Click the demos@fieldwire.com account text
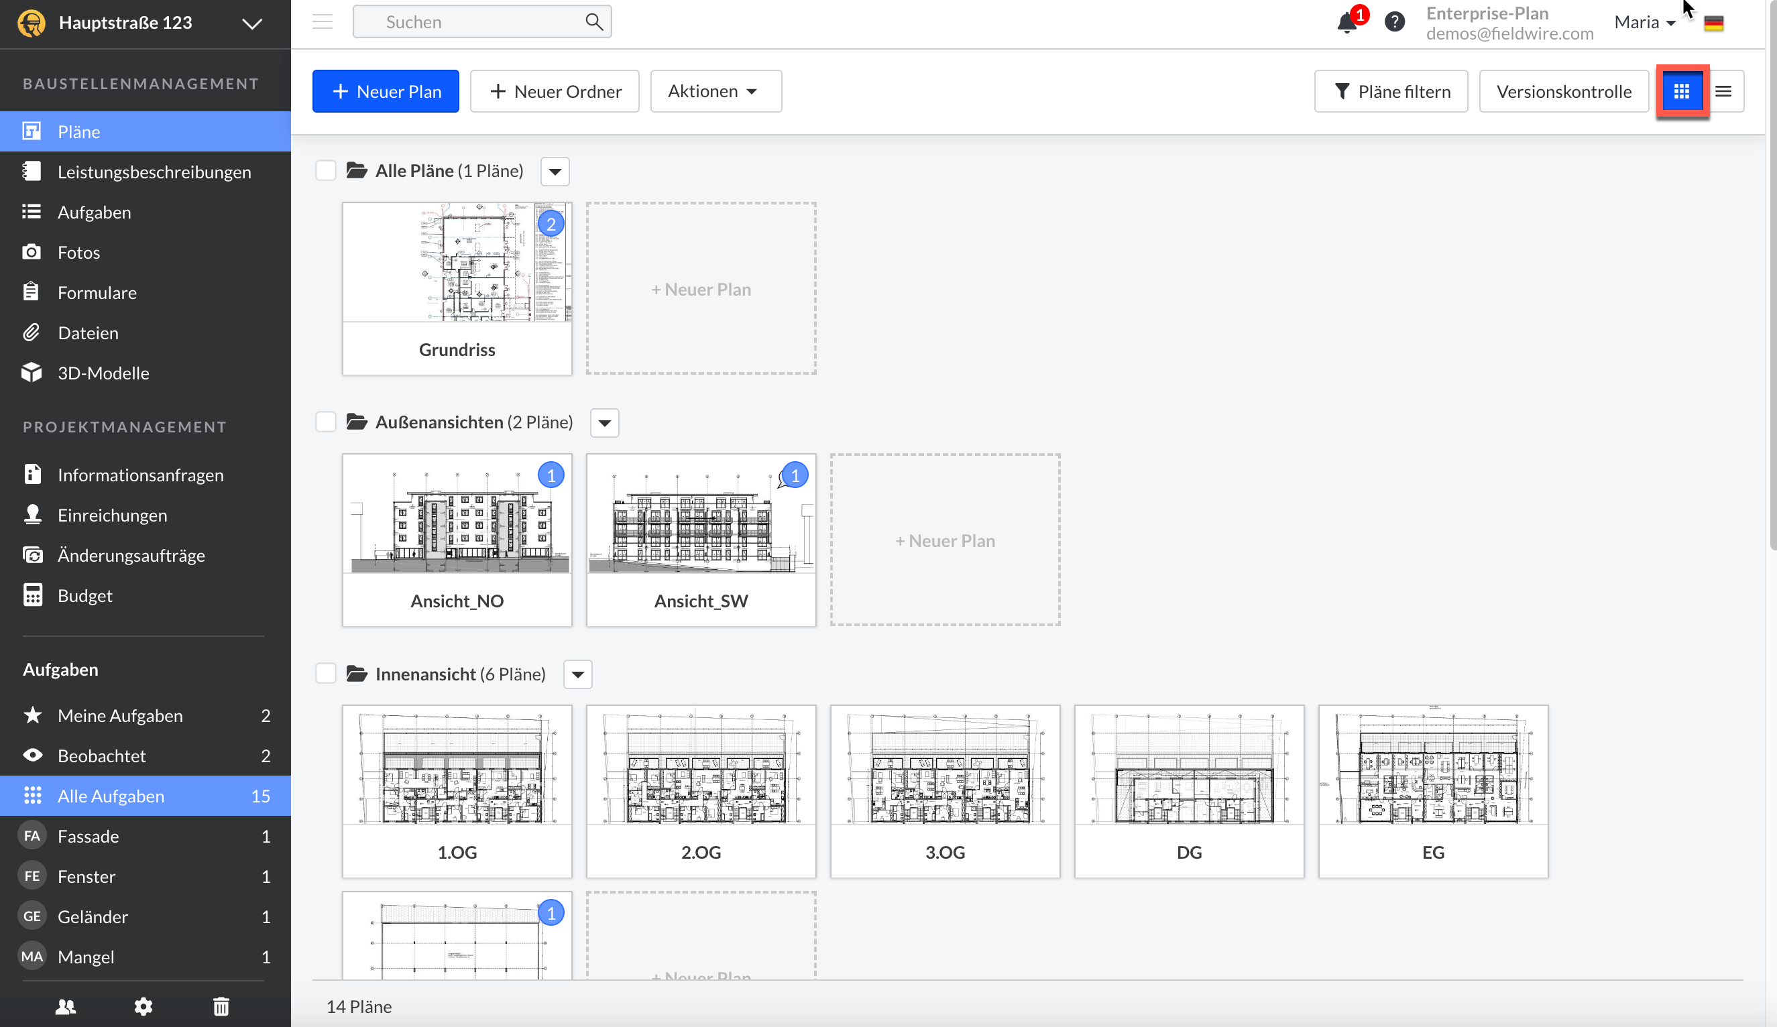This screenshot has width=1777, height=1027. (x=1509, y=34)
